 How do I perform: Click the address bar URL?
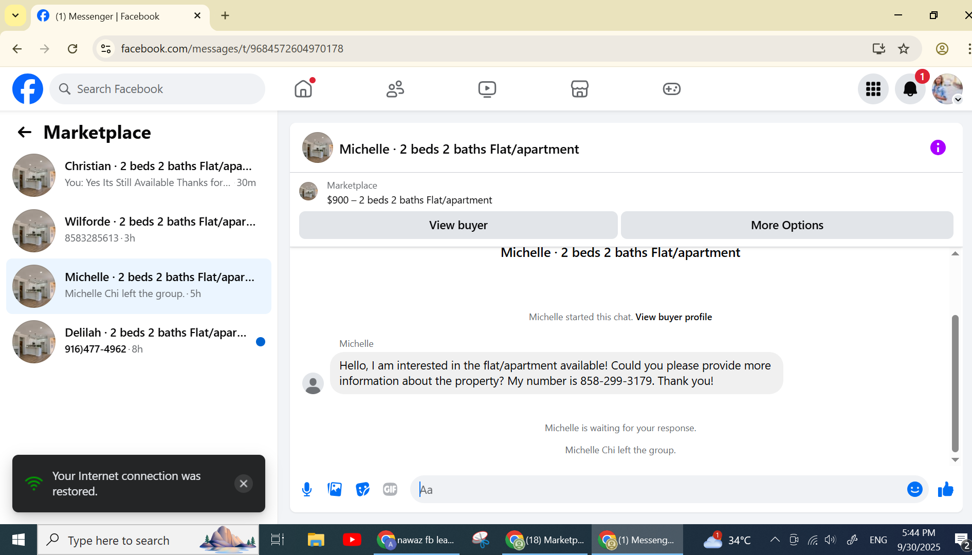click(x=232, y=49)
